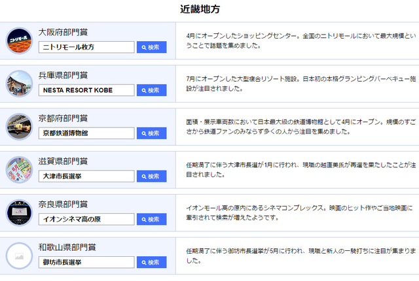Open the cinema screen thumbnail for 奈良県
Viewport: 419px width, 281px height.
tap(19, 213)
